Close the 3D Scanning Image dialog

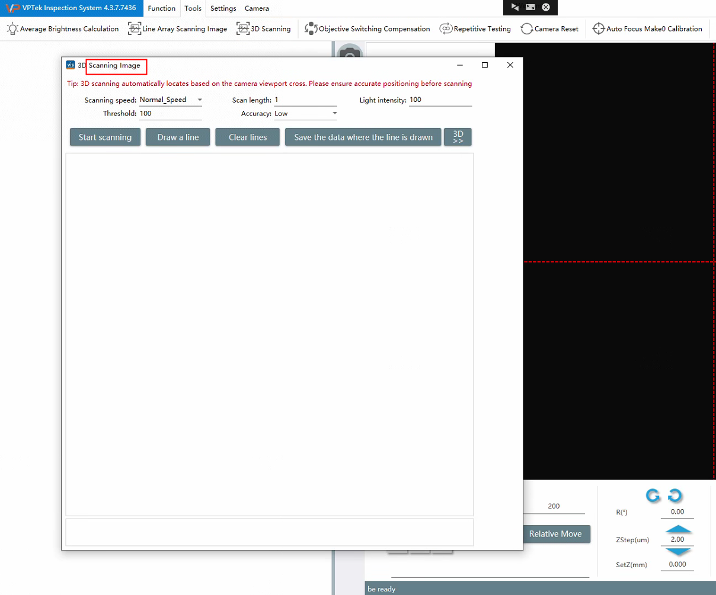pyautogui.click(x=510, y=65)
